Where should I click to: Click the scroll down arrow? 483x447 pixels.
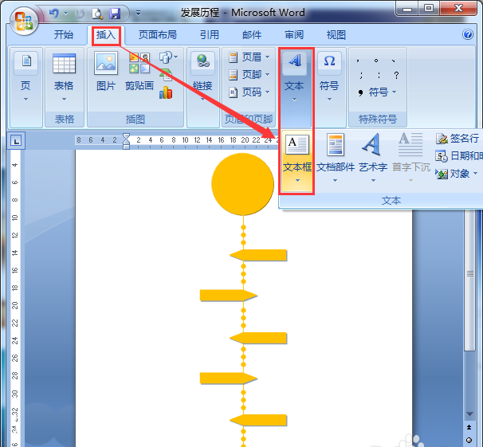click(x=469, y=414)
